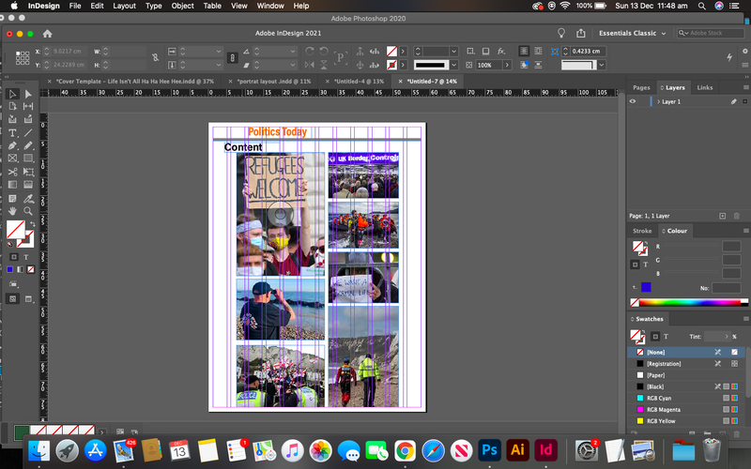Switch to the Stroke panel tab

[642, 231]
